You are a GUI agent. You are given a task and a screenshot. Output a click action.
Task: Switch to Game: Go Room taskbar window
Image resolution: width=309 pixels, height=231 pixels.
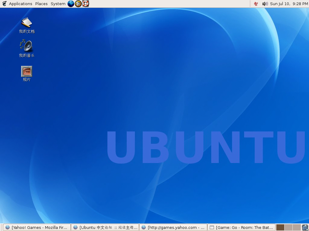241,227
